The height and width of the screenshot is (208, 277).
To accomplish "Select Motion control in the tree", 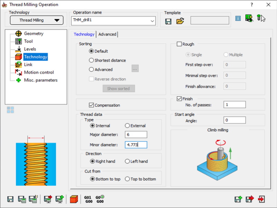I will (x=38, y=72).
